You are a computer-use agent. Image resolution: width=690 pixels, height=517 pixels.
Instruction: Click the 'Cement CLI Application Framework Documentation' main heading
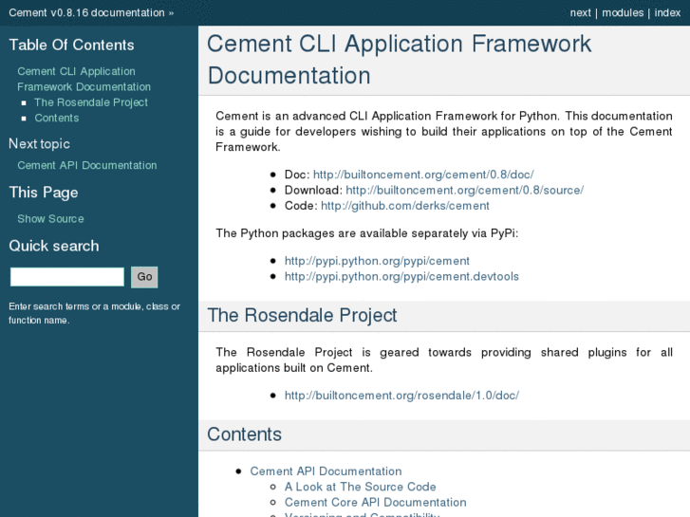click(x=400, y=60)
